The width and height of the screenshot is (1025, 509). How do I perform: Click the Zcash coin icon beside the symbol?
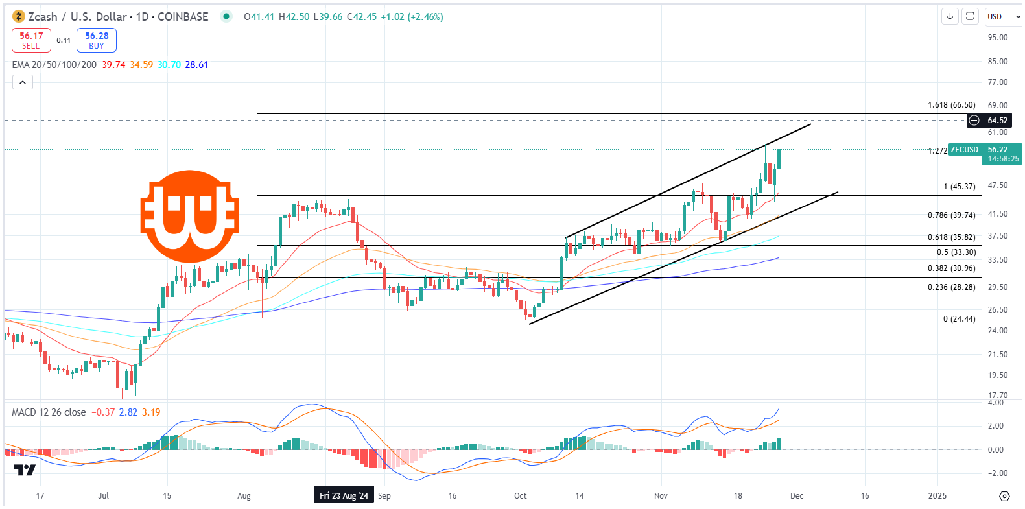click(x=19, y=16)
